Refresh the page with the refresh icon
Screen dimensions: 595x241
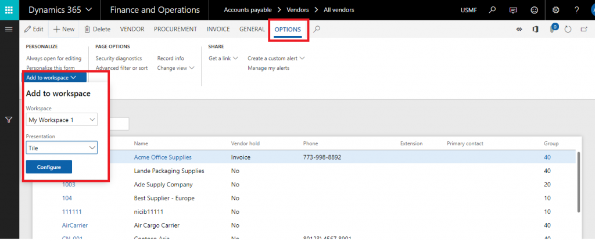(x=568, y=29)
